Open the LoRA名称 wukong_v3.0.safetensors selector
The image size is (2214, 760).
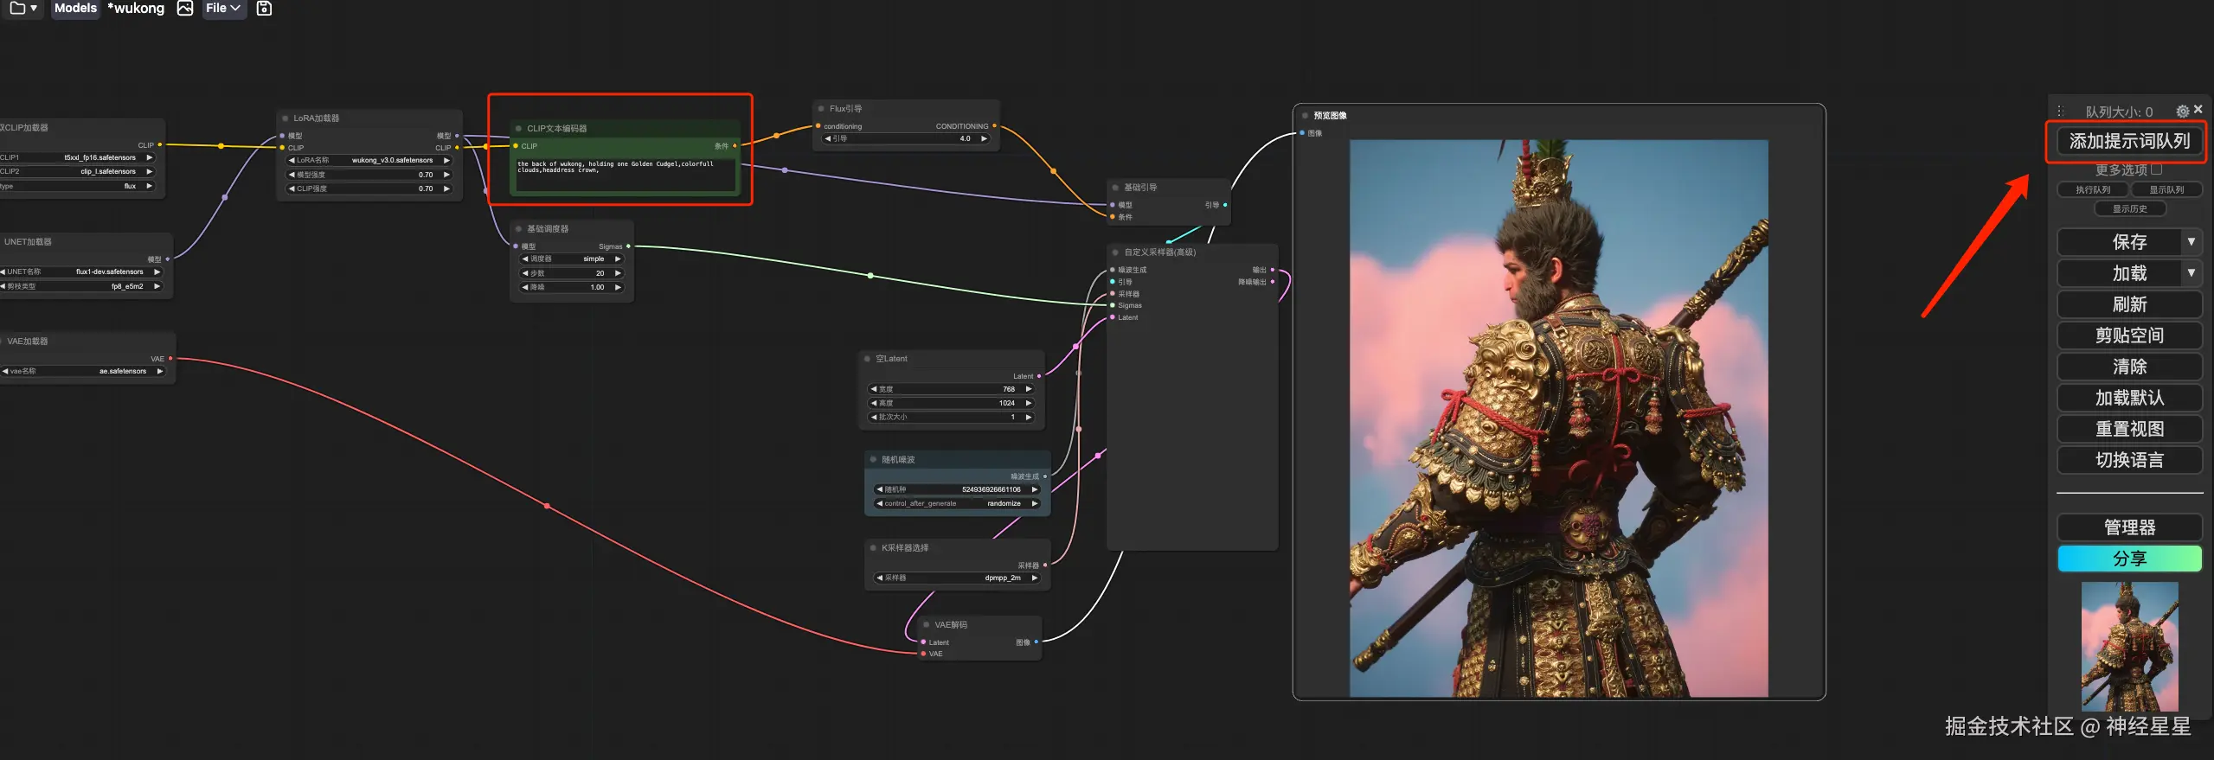369,160
